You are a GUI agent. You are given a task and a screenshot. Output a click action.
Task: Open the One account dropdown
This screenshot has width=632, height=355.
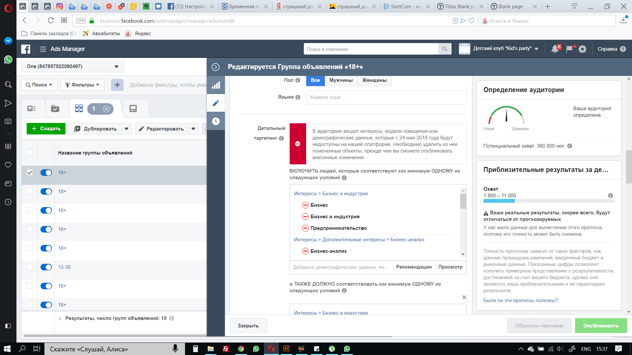[x=73, y=66]
